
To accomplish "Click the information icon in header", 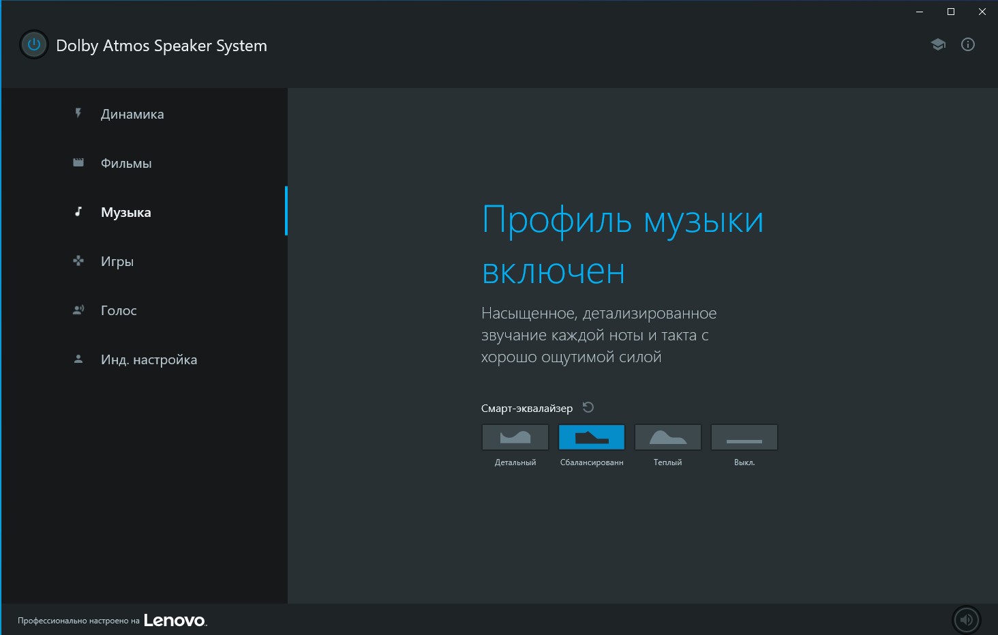I will (967, 45).
